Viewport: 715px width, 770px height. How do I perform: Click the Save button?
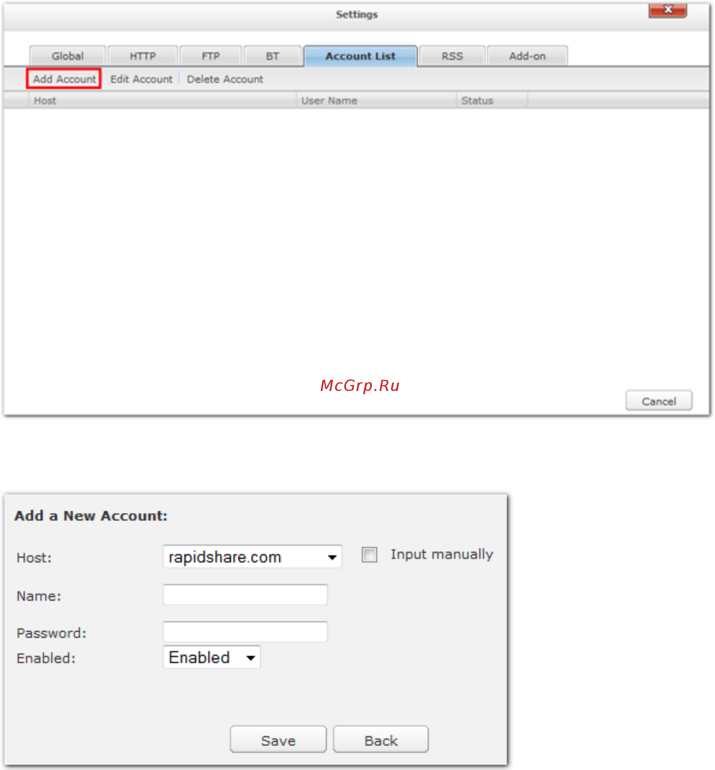[x=278, y=740]
